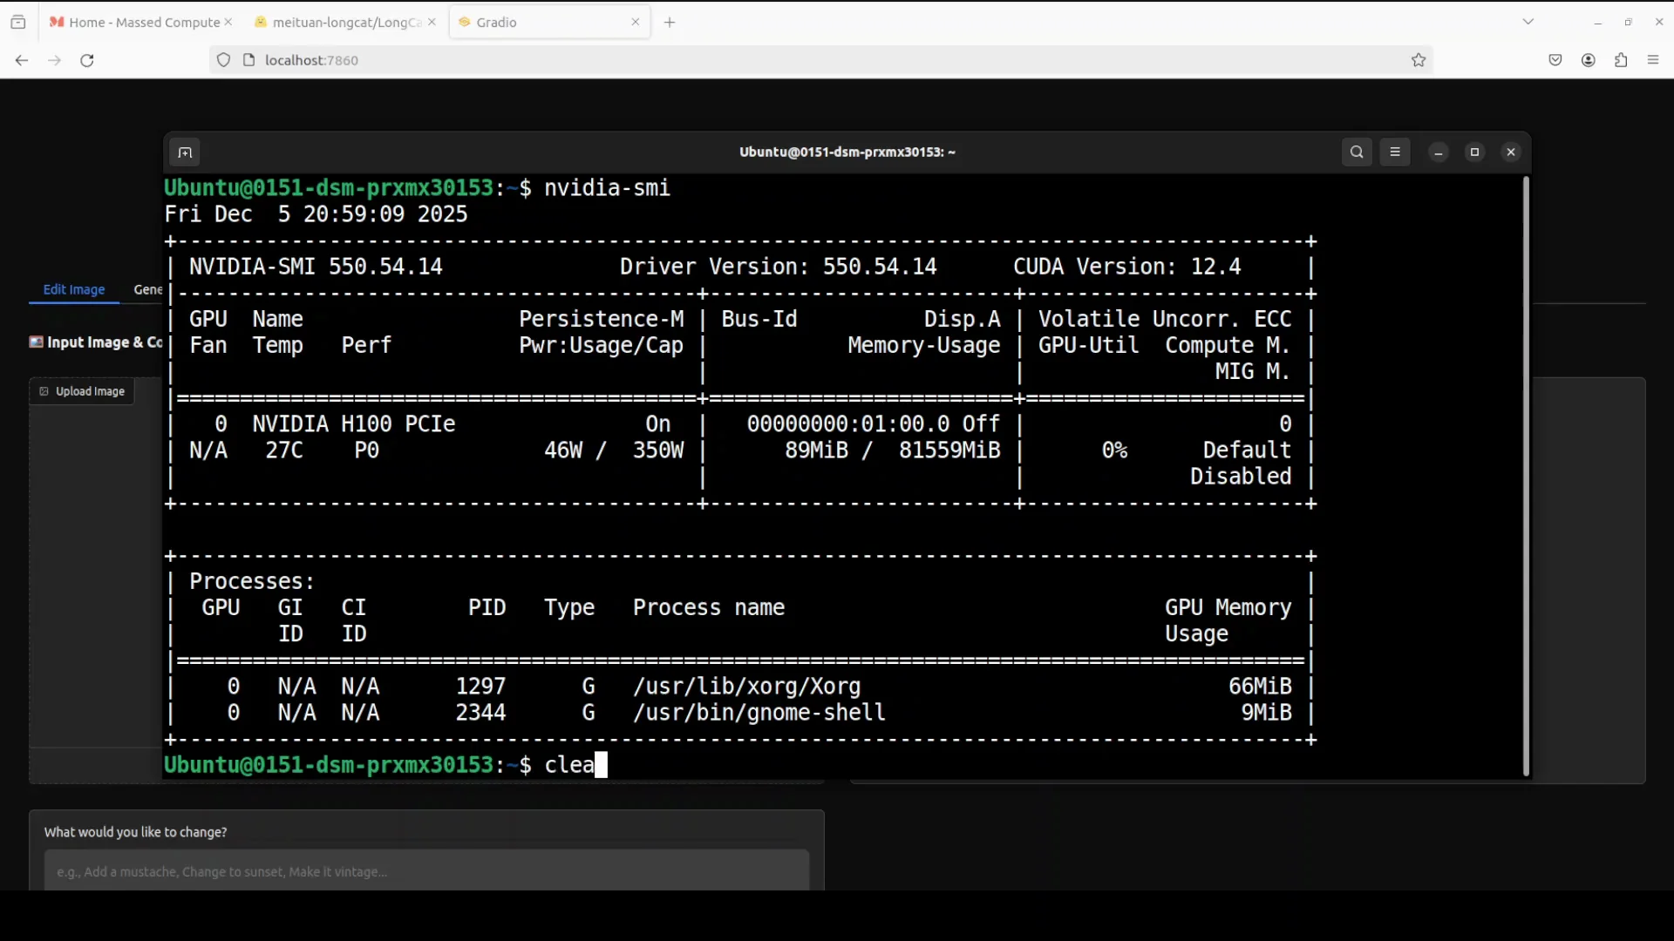
Task: Click the back navigation arrow
Action: [x=21, y=60]
